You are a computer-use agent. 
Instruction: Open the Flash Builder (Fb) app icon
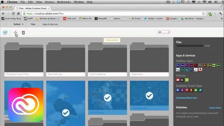pos(200,65)
